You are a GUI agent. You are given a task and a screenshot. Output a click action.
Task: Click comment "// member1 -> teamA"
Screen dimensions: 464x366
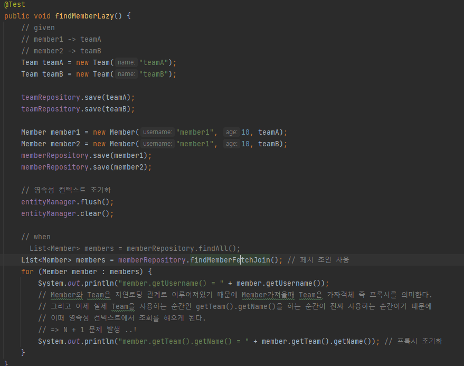61,39
